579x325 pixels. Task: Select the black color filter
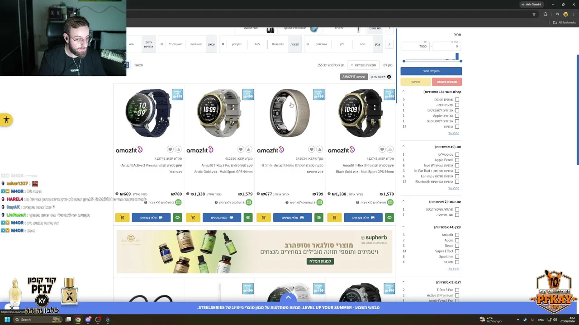(x=362, y=44)
